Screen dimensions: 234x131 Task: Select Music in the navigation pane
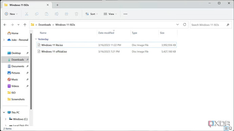pyautogui.click(x=13, y=79)
